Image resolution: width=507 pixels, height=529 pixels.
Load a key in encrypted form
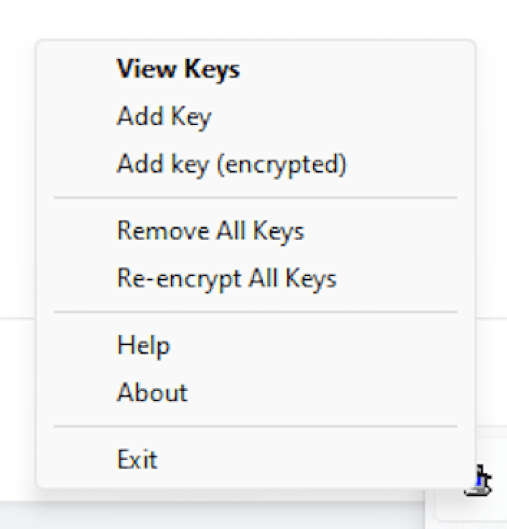click(x=231, y=164)
